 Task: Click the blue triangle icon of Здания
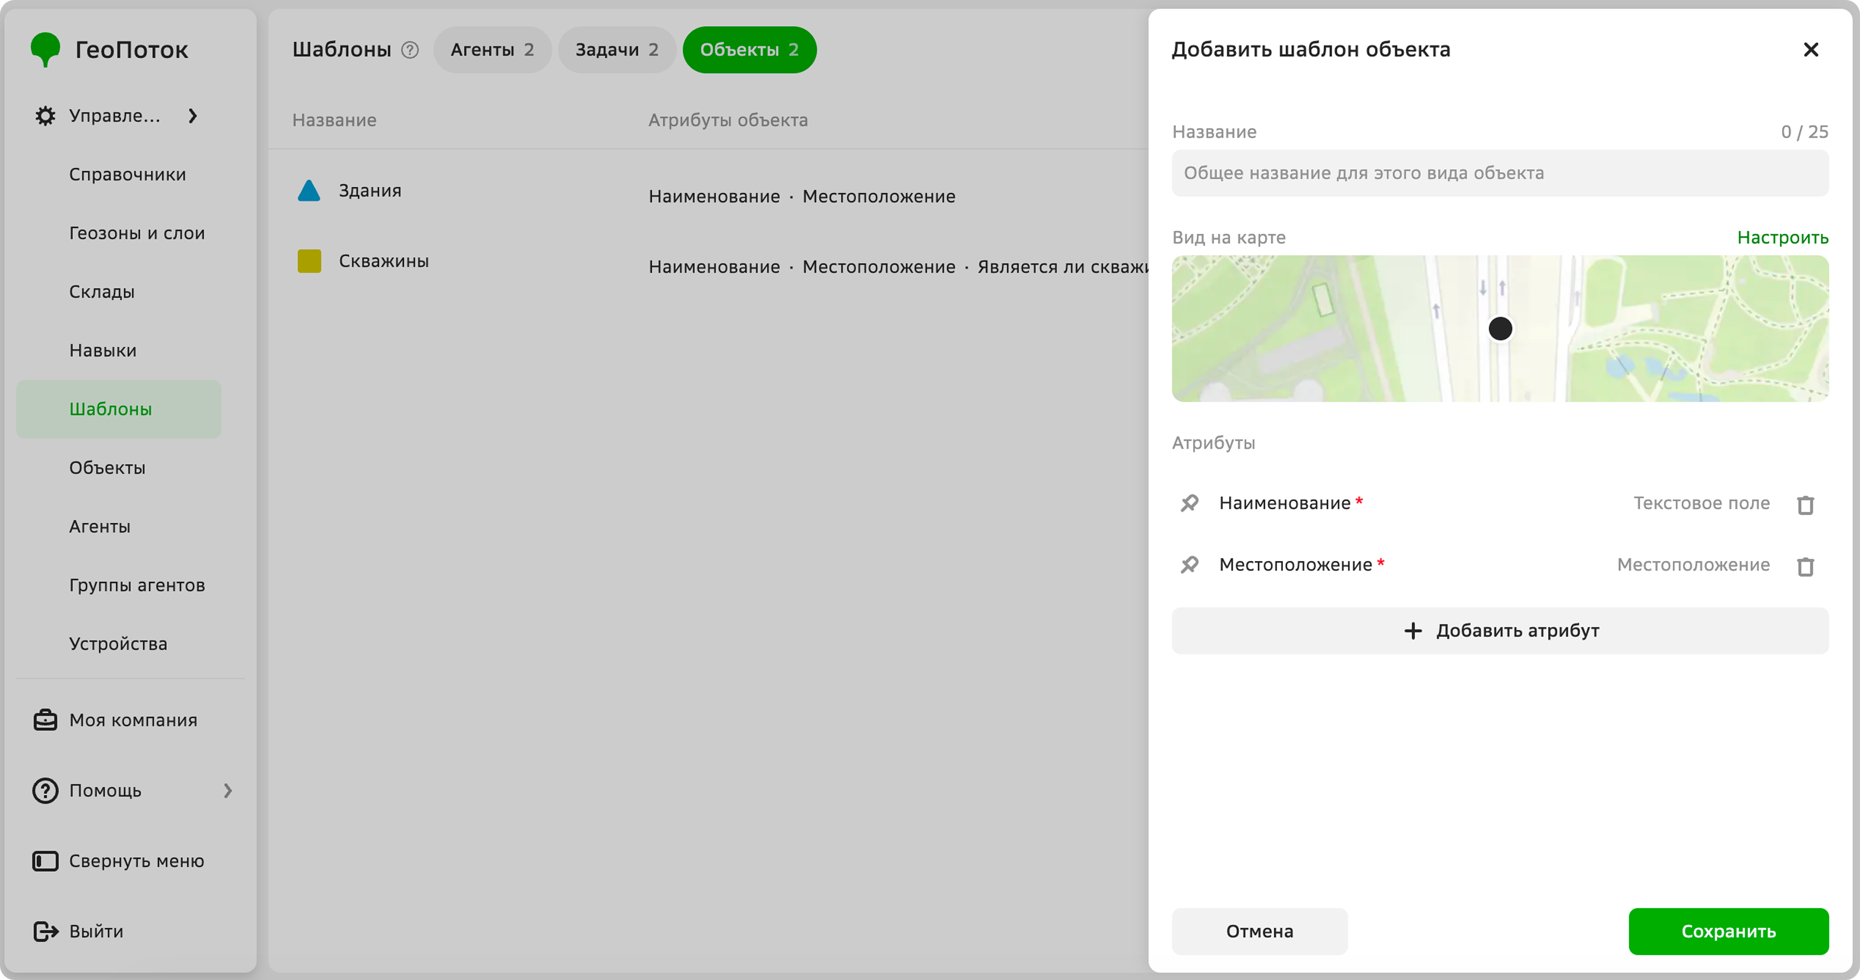click(309, 191)
